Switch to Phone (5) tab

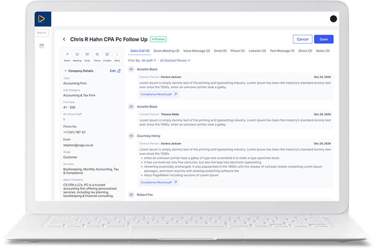click(x=238, y=51)
